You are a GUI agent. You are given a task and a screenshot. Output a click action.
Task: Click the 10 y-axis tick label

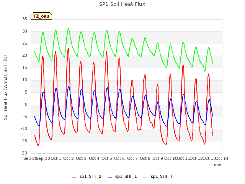(24, 80)
